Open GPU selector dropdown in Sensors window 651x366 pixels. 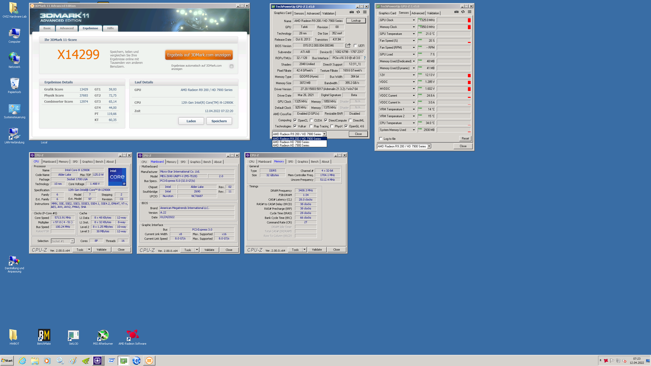(429, 146)
